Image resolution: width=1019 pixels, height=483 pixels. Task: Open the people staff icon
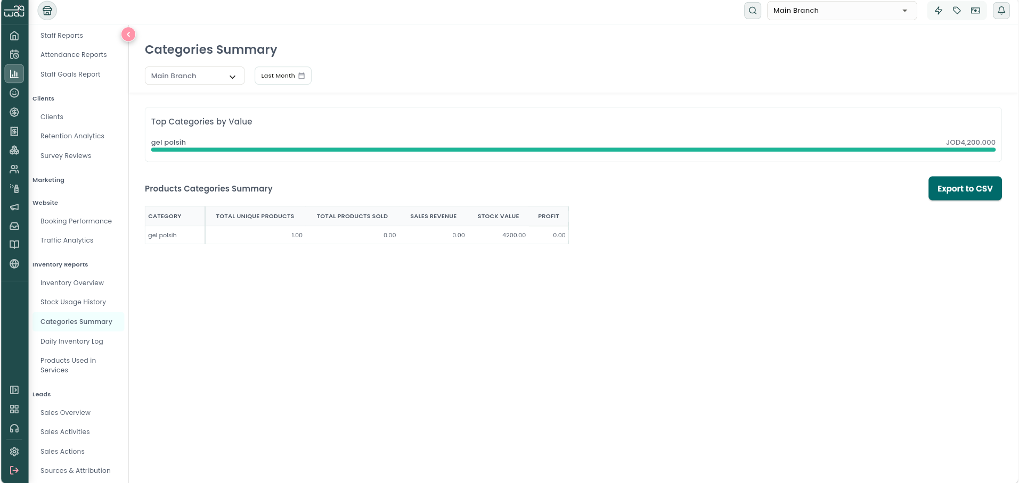point(14,169)
